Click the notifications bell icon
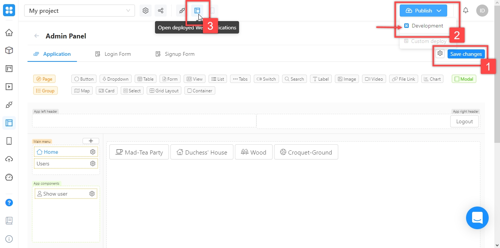500x248 pixels. click(466, 11)
